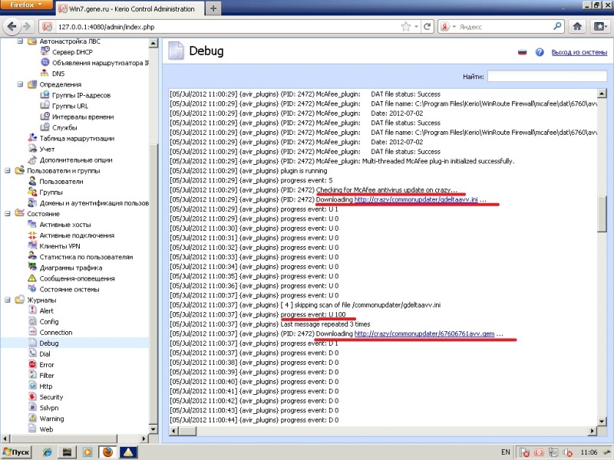Collapse the Определения tree node

pos(19,84)
